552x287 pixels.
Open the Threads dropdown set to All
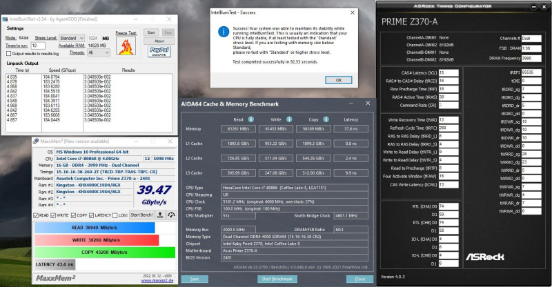click(x=99, y=52)
